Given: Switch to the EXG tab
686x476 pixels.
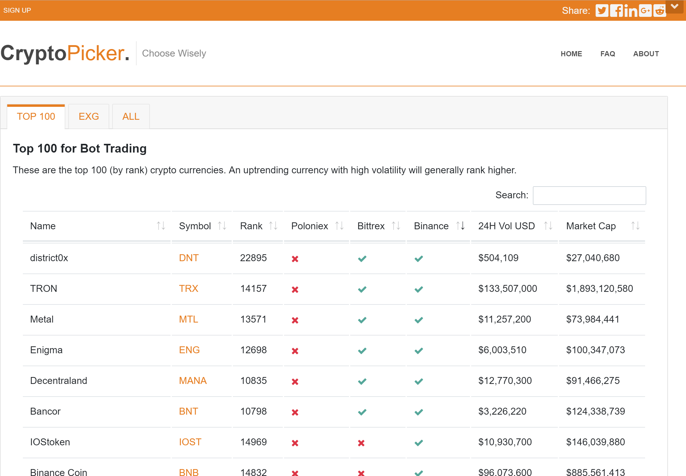Looking at the screenshot, I should [x=89, y=116].
